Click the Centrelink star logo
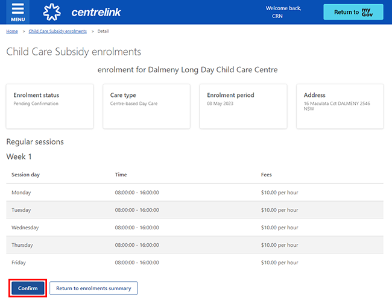This screenshot has height=301, width=392. pos(52,12)
